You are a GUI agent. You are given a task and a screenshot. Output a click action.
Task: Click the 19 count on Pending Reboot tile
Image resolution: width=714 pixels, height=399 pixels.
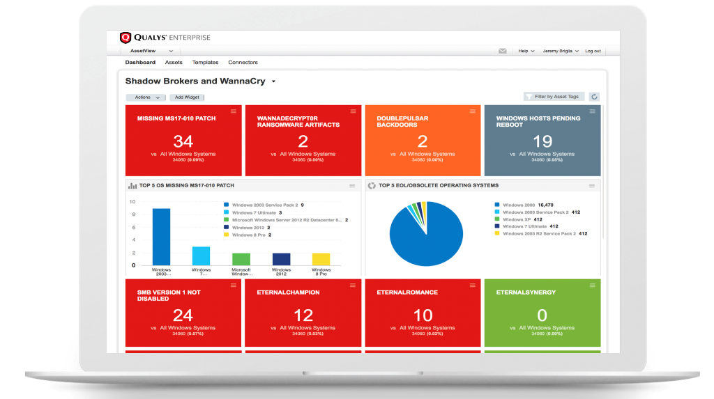[x=542, y=141]
